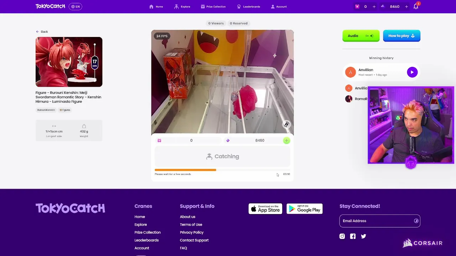
Task: Open the Terms of Use page
Action: coord(191,224)
